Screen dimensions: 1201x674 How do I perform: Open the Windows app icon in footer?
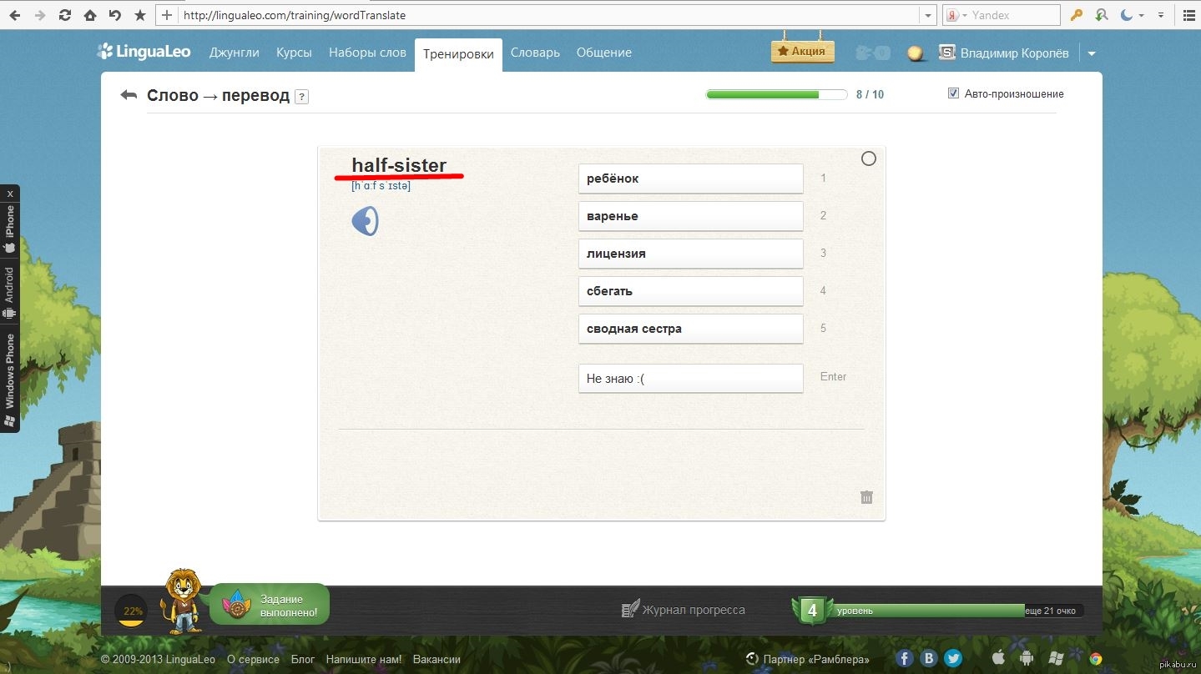[x=1056, y=658]
